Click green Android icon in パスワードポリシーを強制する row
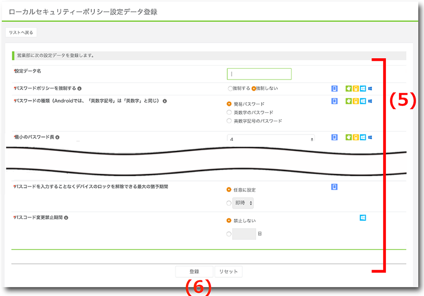The image size is (424, 296). [349, 88]
